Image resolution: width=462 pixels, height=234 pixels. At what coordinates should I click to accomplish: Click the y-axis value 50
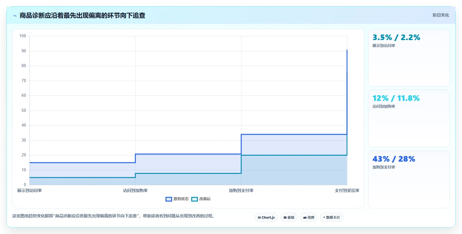tap(24, 111)
